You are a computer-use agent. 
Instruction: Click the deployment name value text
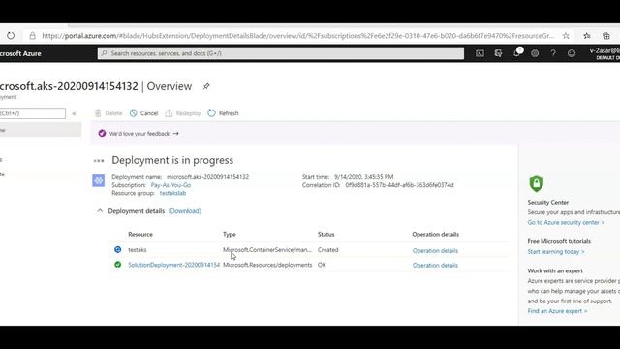click(207, 177)
